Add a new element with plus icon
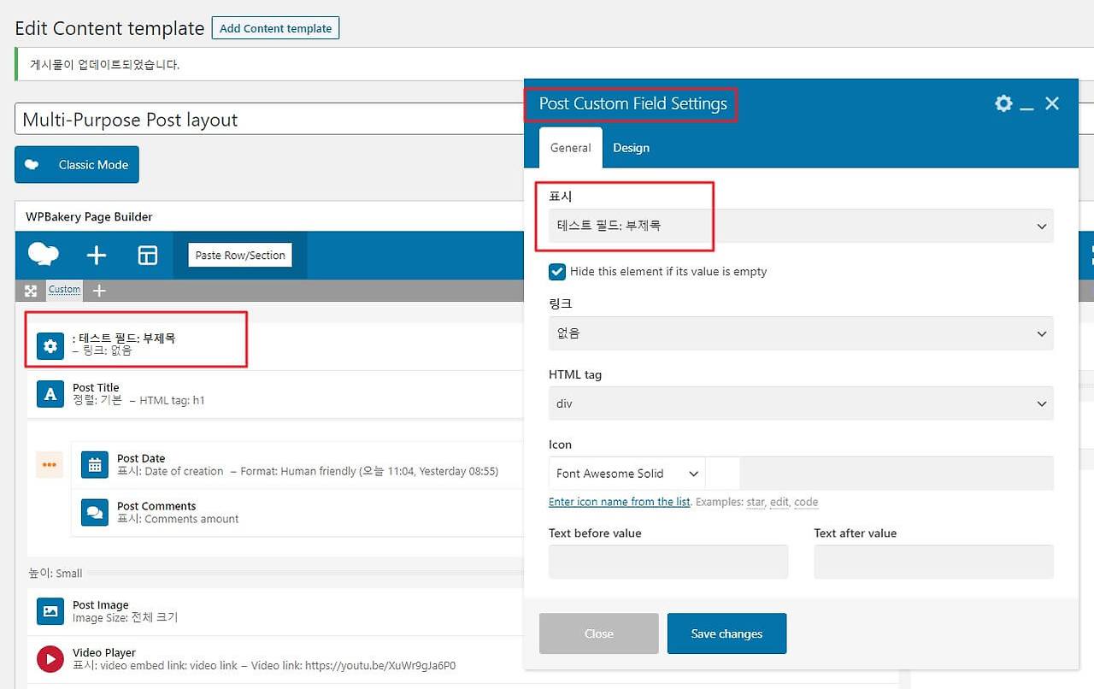 (x=97, y=255)
